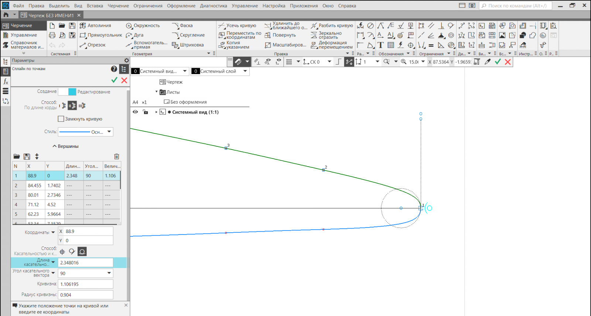Click the Кривизна input field
This screenshot has height=316, width=591.
[x=85, y=284]
